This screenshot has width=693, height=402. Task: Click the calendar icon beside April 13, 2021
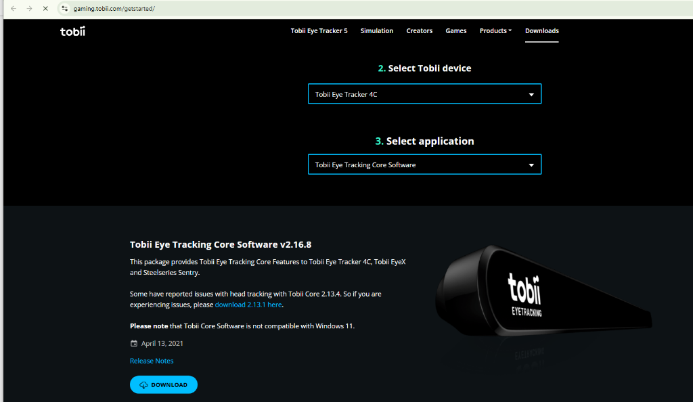click(x=134, y=343)
